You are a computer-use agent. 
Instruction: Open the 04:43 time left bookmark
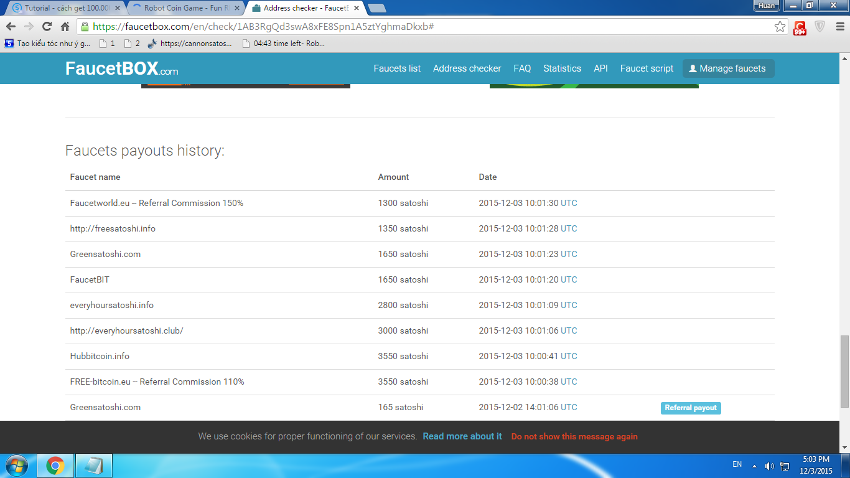283,44
